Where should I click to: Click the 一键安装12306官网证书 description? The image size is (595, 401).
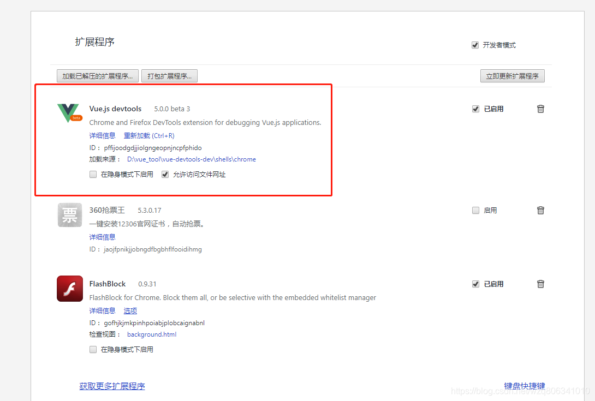148,224
